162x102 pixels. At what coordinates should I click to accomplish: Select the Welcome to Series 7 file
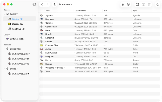[x=55, y=68]
